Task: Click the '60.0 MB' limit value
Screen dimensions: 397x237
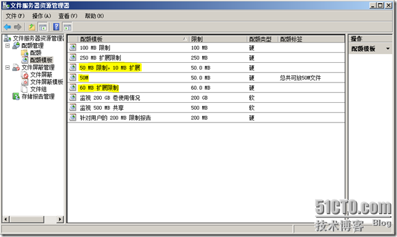Action: click(200, 88)
